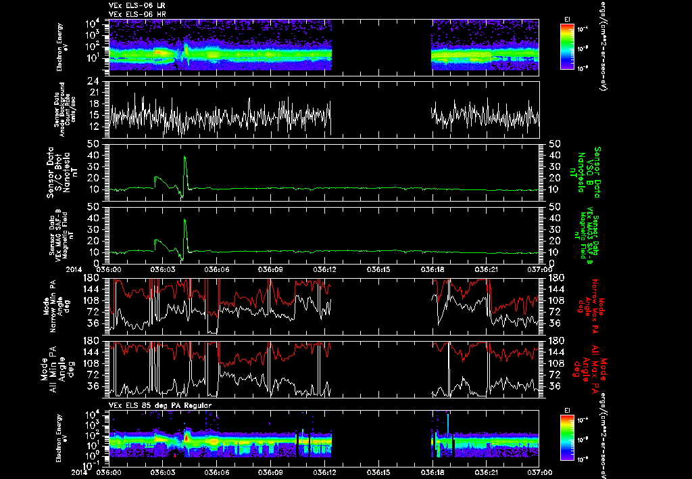Screen dimensions: 692x479
Task: Click the 'Electron Energy eV' label of the top panel
Action: point(63,47)
